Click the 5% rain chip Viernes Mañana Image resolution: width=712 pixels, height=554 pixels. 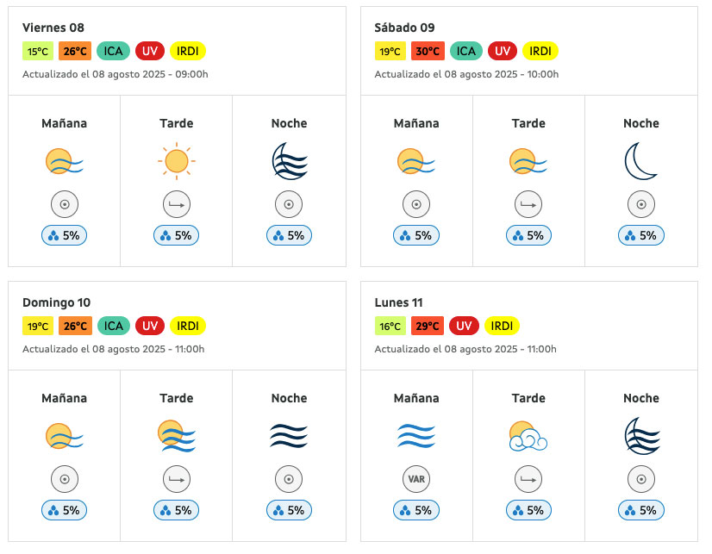(x=64, y=235)
